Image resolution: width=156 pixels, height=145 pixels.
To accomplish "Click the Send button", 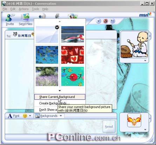I will 109,127.
